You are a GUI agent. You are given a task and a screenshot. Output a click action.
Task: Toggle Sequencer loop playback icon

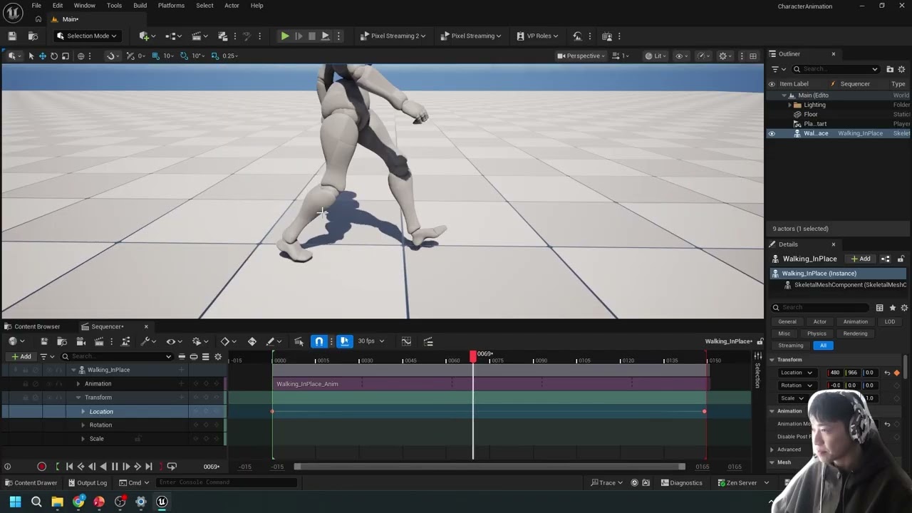click(172, 467)
